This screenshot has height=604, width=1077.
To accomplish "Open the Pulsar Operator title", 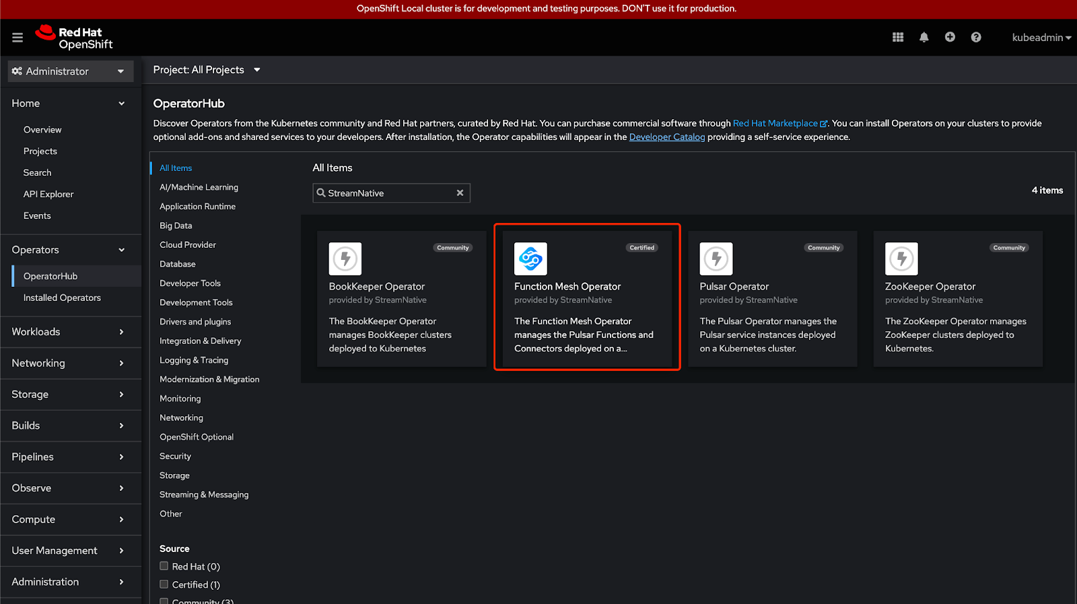I will [x=734, y=287].
